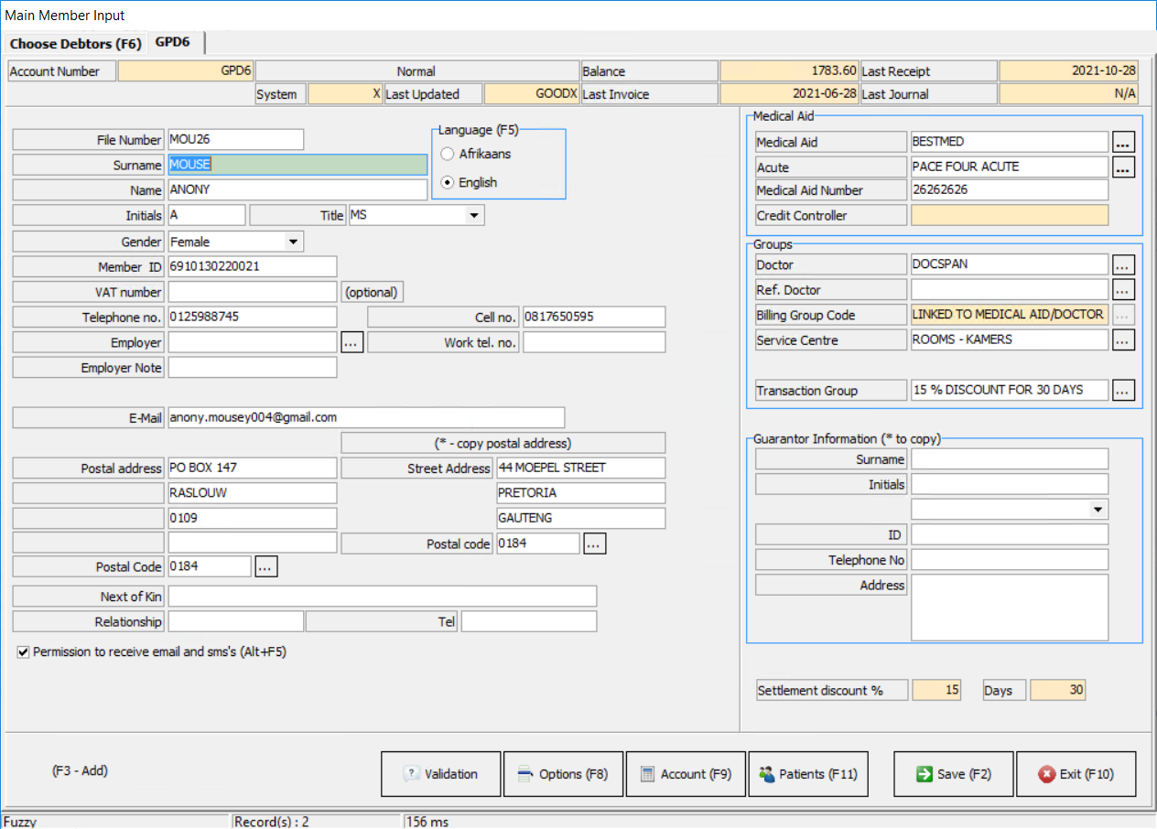The height and width of the screenshot is (829, 1157).
Task: Open the Doctor lookup browse button
Action: tap(1123, 264)
